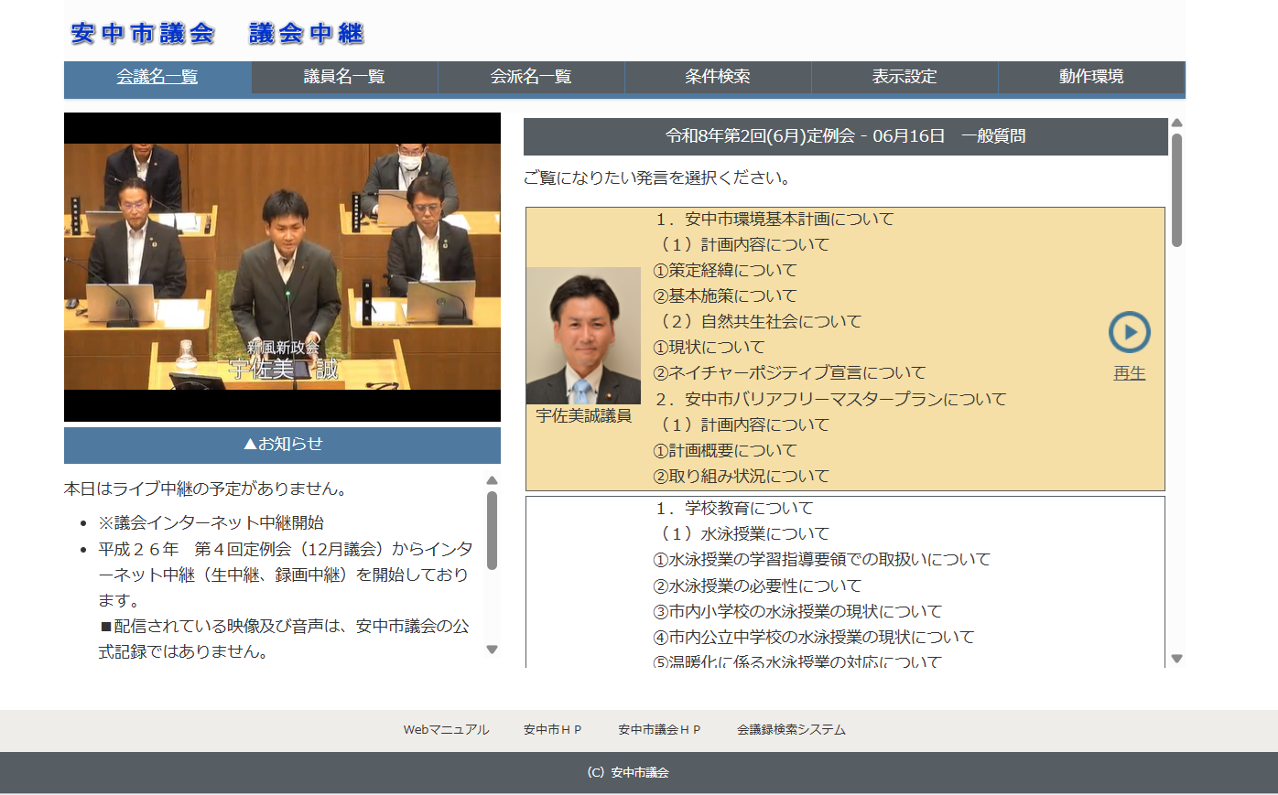The image size is (1278, 795).
Task: Click the notice panel scrollbar thumb
Action: (x=492, y=531)
